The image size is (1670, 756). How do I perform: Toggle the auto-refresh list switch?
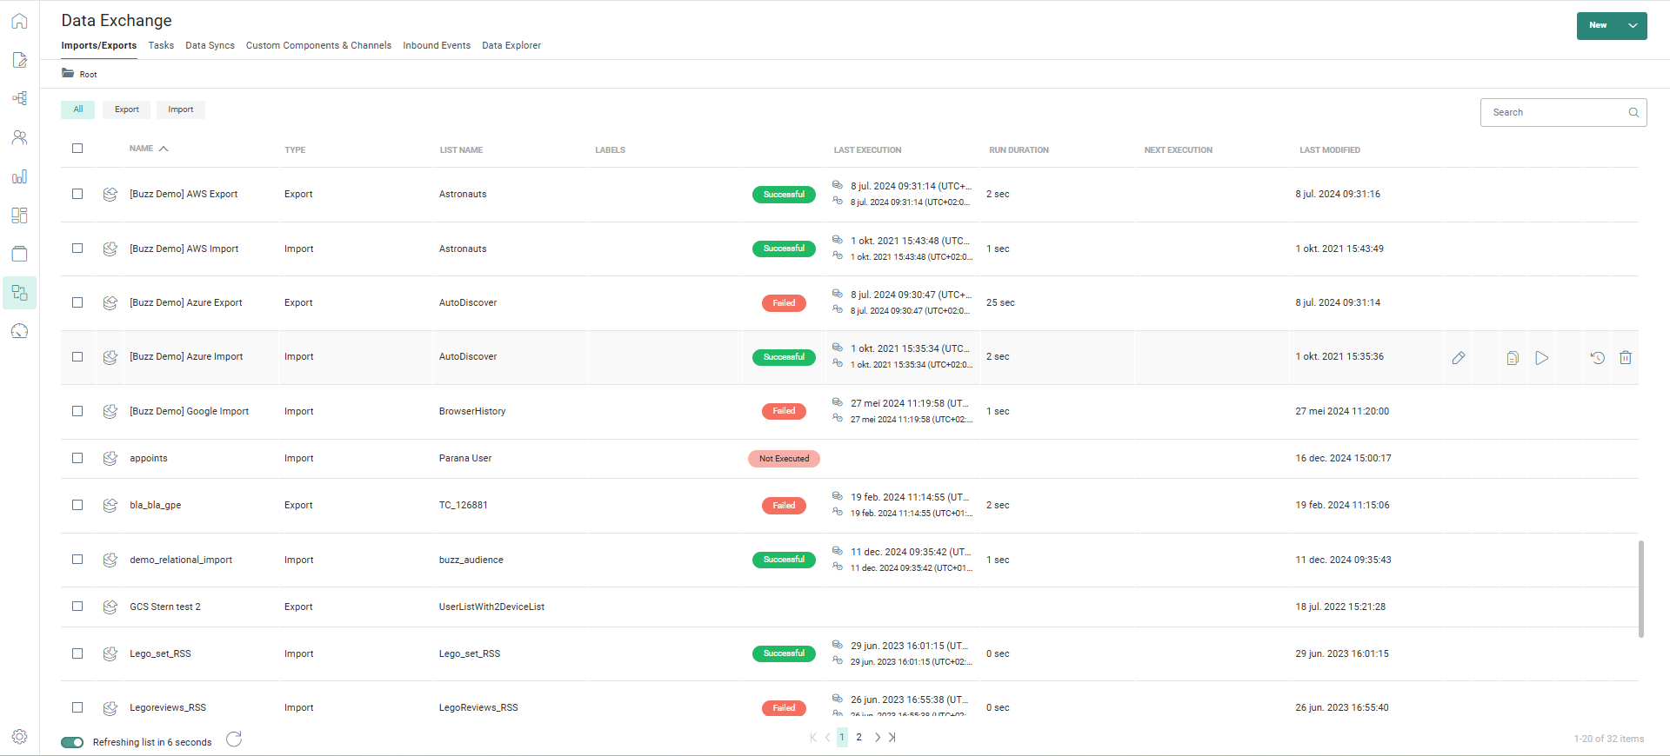(72, 742)
